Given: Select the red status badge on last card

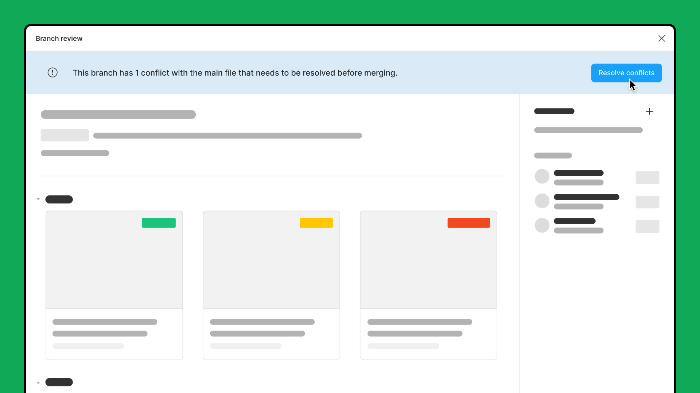Looking at the screenshot, I should click(x=468, y=223).
